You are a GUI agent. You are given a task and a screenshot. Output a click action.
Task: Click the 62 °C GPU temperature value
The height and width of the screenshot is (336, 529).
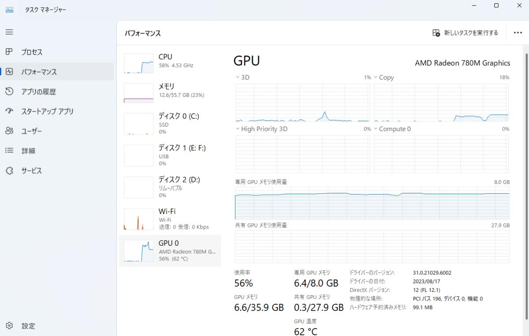pos(305,331)
